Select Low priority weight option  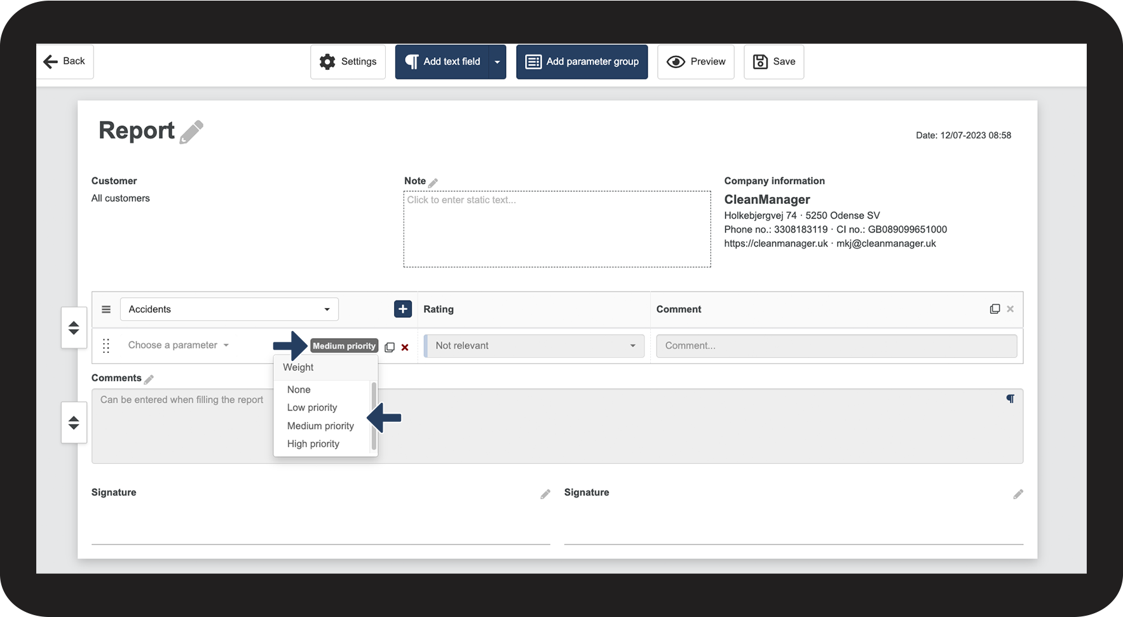(x=312, y=407)
